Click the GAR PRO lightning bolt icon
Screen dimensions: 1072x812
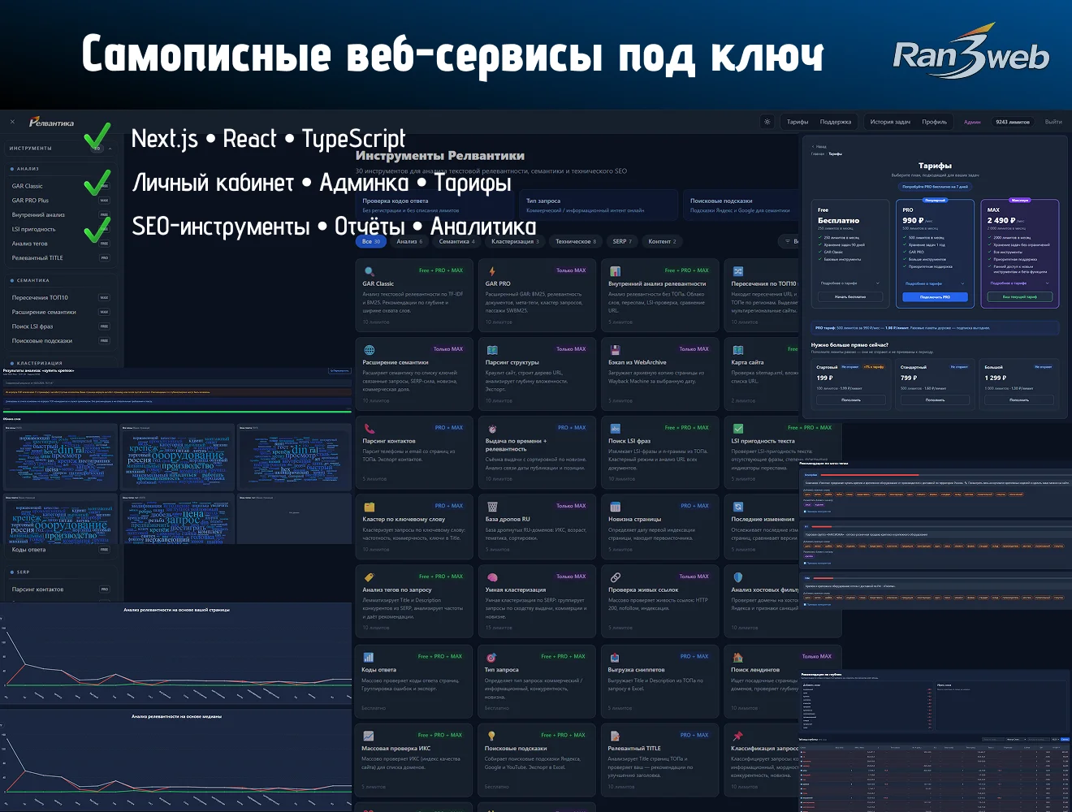click(x=491, y=271)
